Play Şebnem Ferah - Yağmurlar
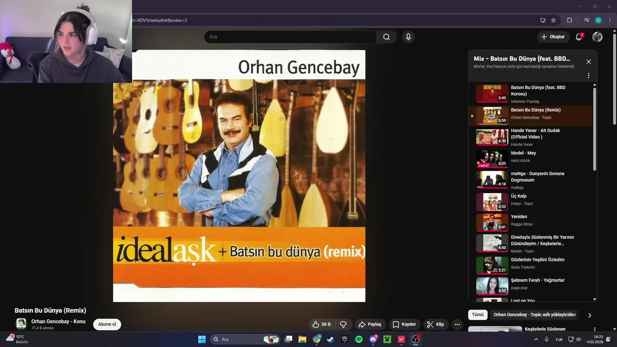The height and width of the screenshot is (347, 617). (530, 286)
